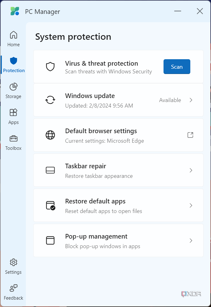Click the PC Manager window title text
The image size is (211, 307).
click(43, 12)
